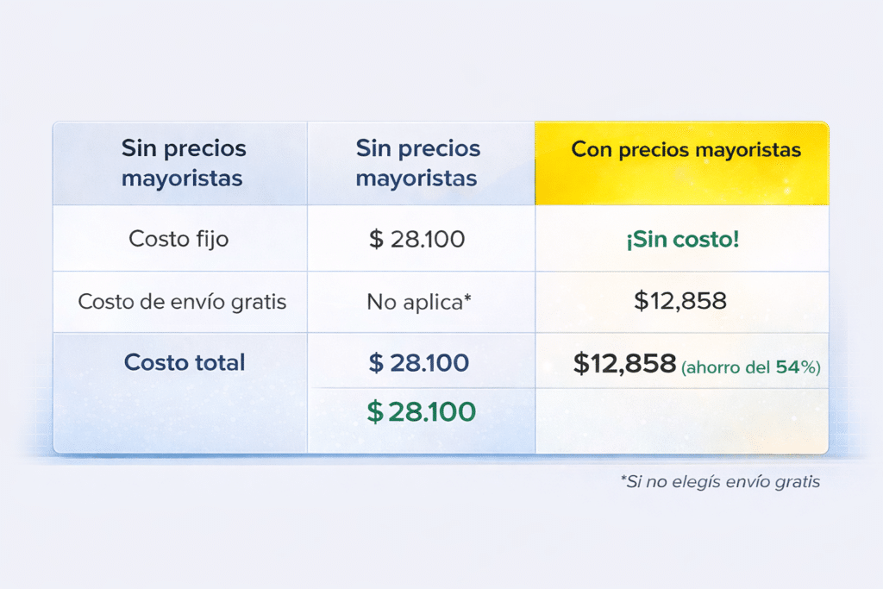
Task: Click the bold blue $ 28.100 total
Action: coord(419,362)
